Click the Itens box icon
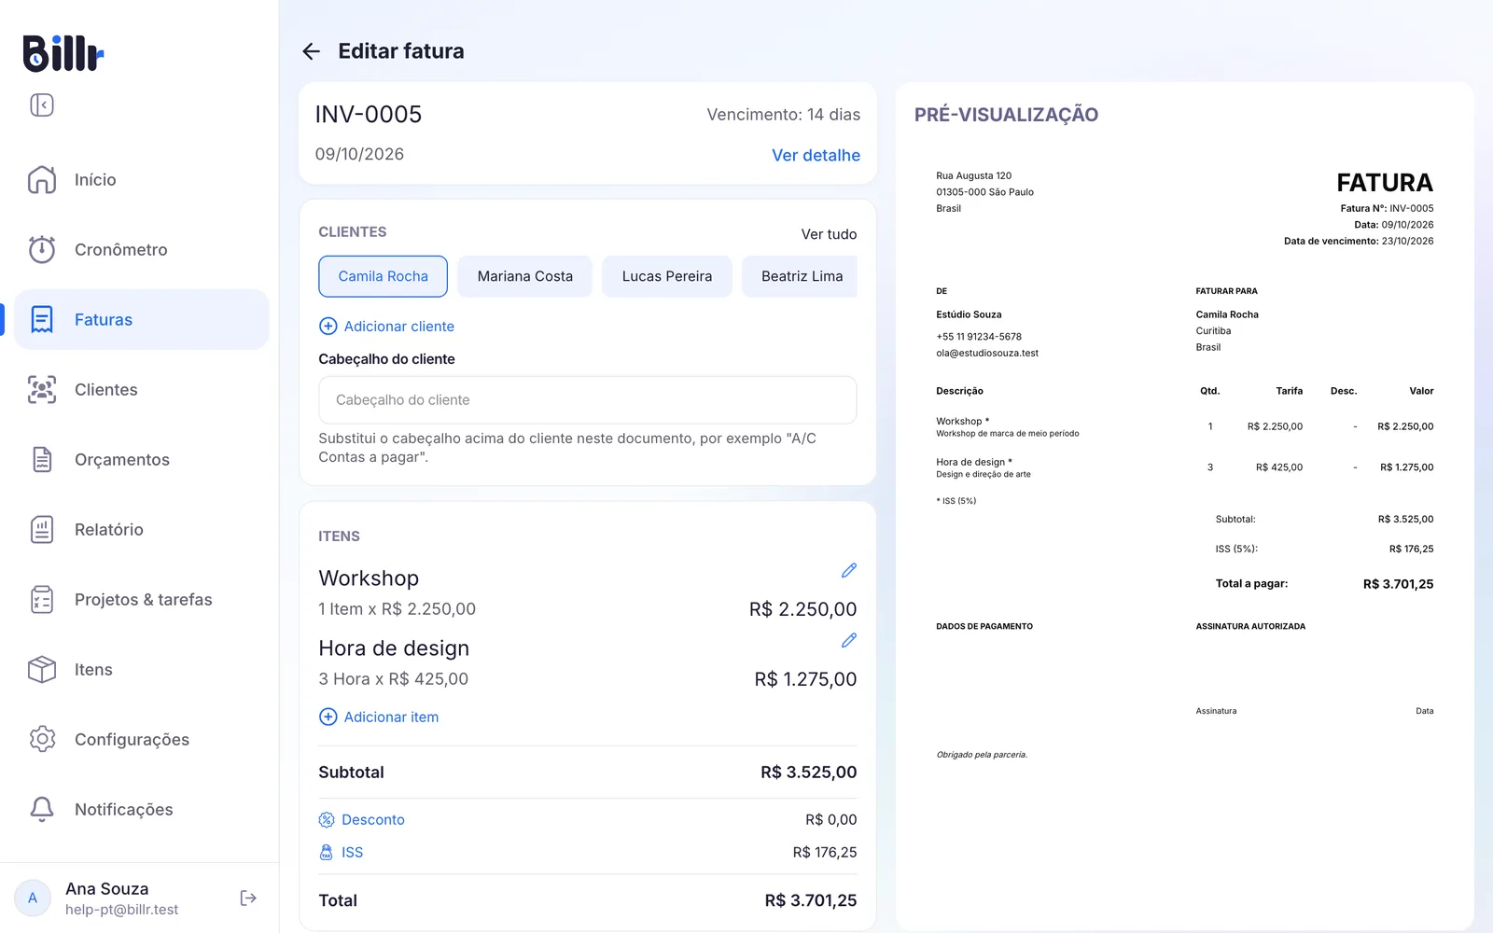 click(42, 669)
